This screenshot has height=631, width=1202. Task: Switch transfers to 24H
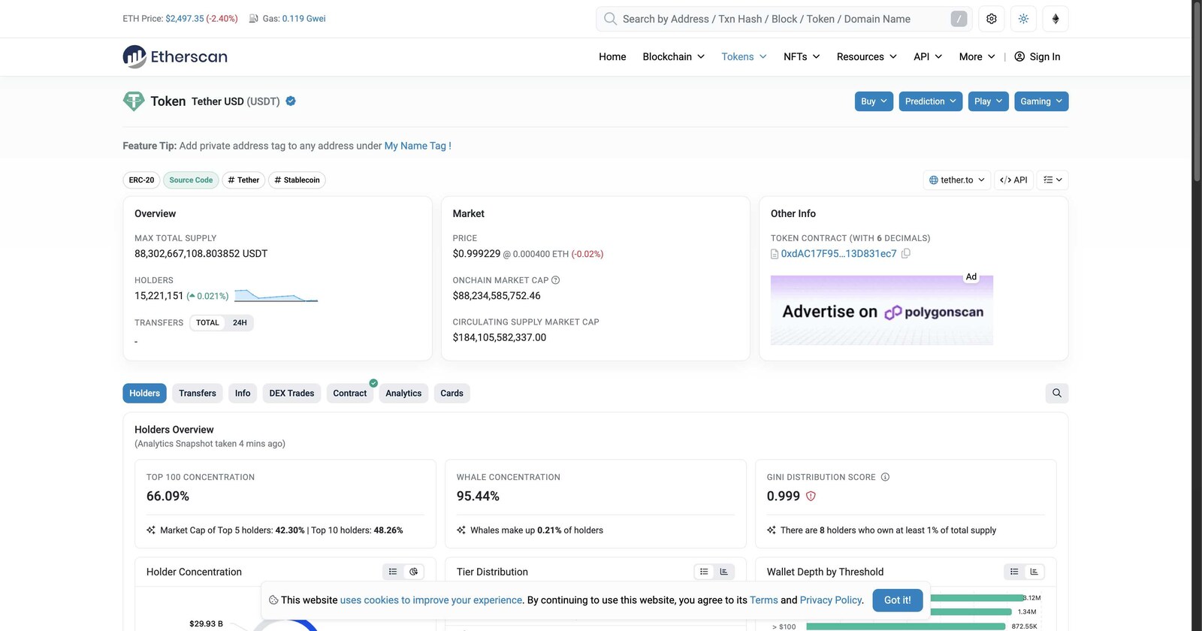(x=240, y=323)
